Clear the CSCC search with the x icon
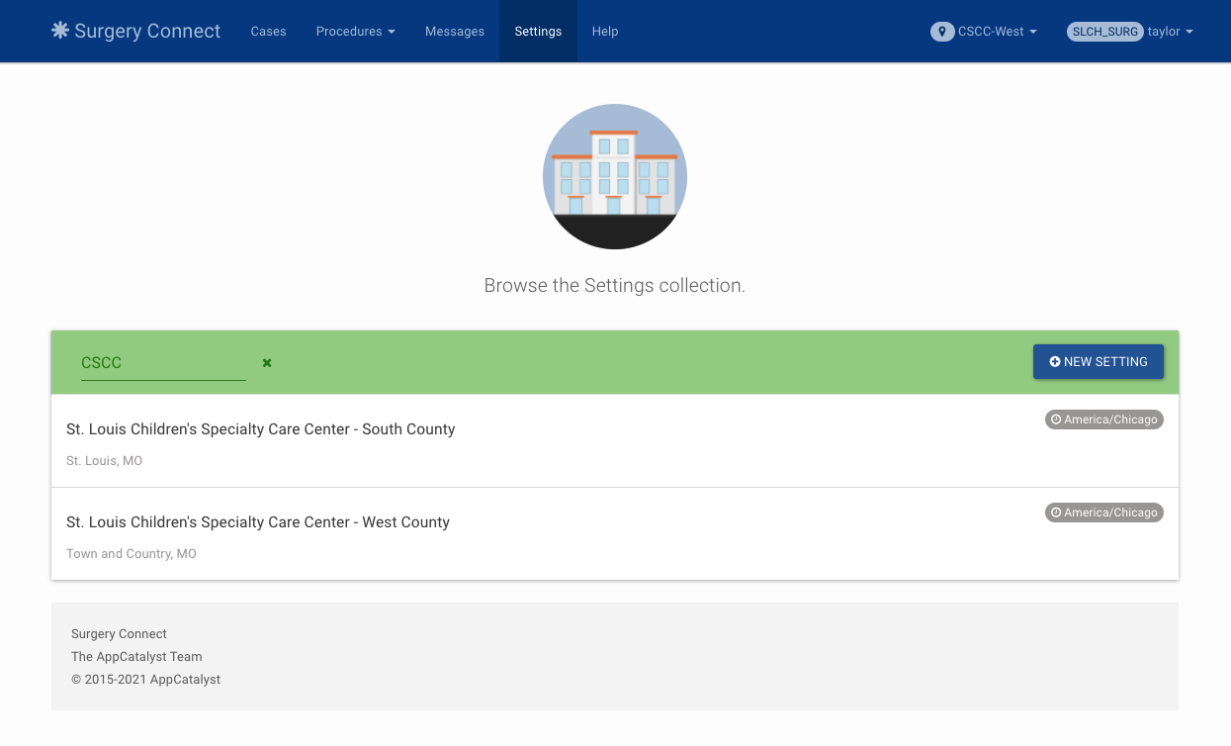1231x746 pixels. coord(267,363)
